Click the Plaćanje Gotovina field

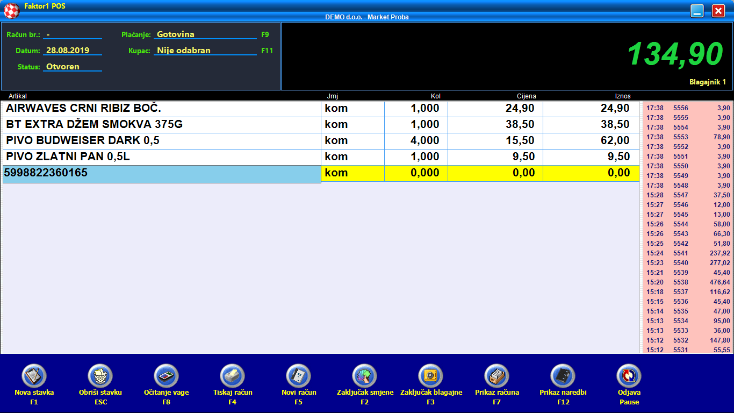[205, 34]
